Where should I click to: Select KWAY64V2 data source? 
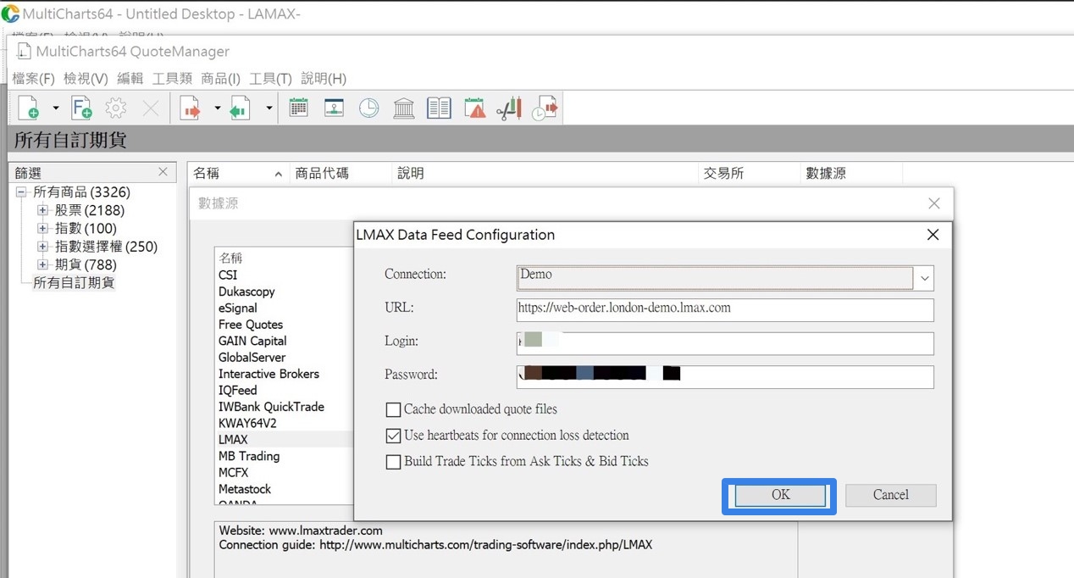[x=247, y=423]
